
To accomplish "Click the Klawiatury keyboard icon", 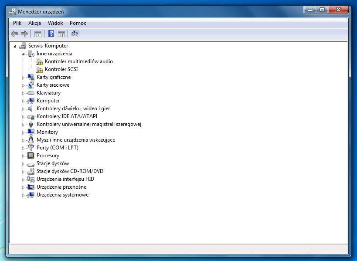I will [31, 93].
